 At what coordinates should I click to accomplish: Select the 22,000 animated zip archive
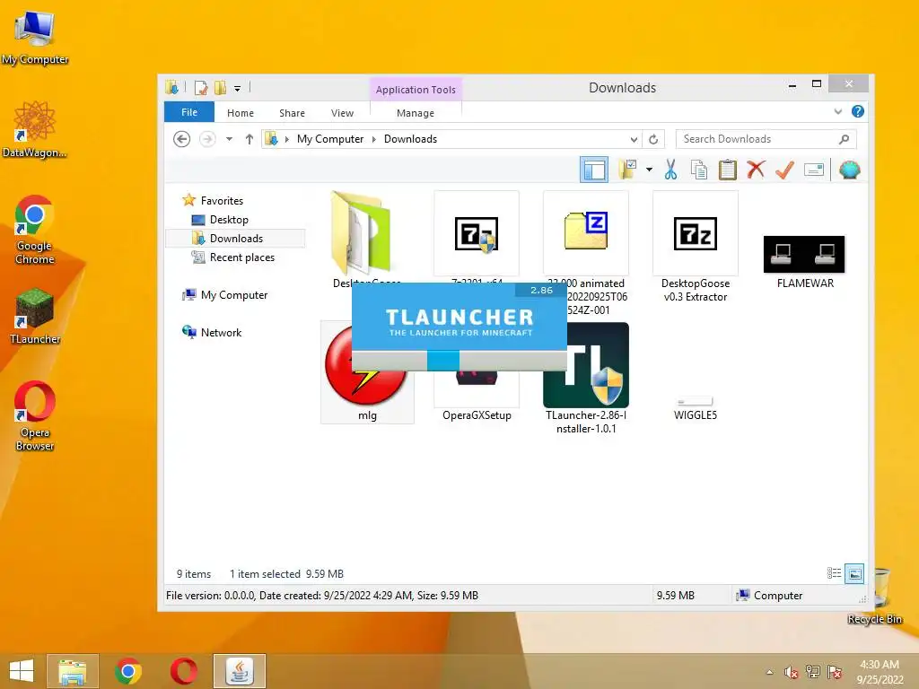(x=586, y=233)
